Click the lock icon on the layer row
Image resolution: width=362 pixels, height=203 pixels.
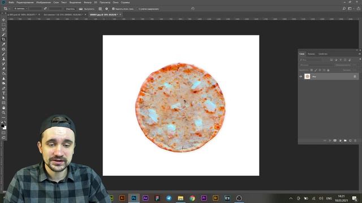pyautogui.click(x=355, y=77)
